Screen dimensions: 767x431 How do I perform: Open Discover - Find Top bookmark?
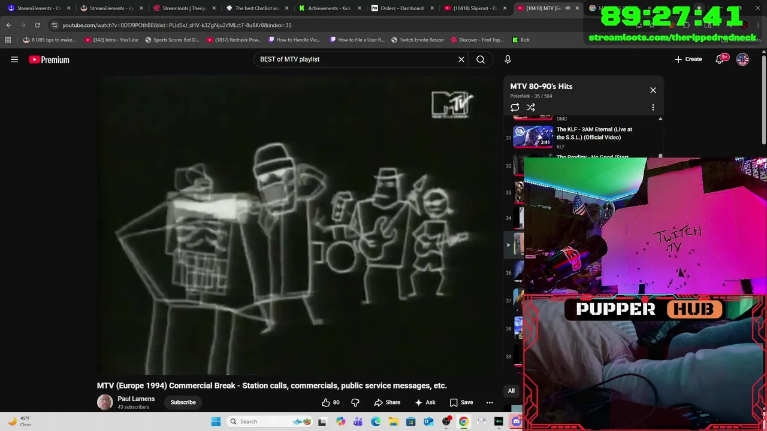point(477,40)
